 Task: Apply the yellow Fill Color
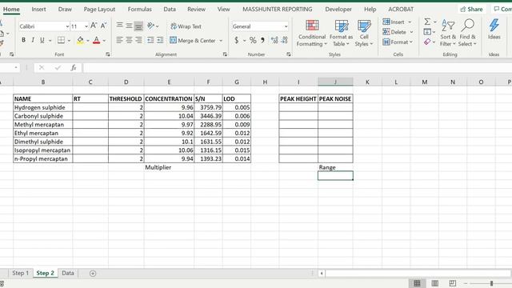click(80, 40)
